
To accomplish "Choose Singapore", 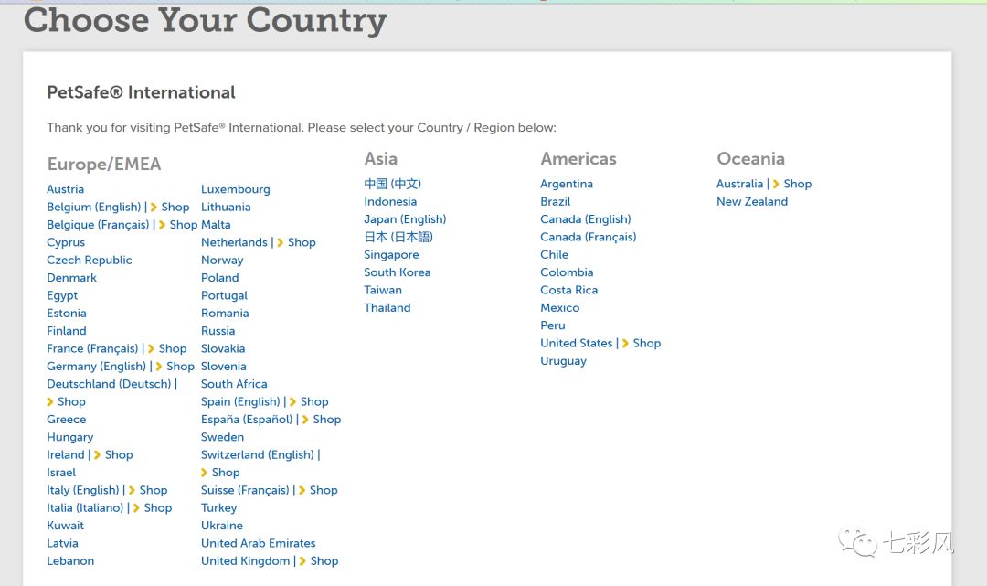I will (x=391, y=255).
